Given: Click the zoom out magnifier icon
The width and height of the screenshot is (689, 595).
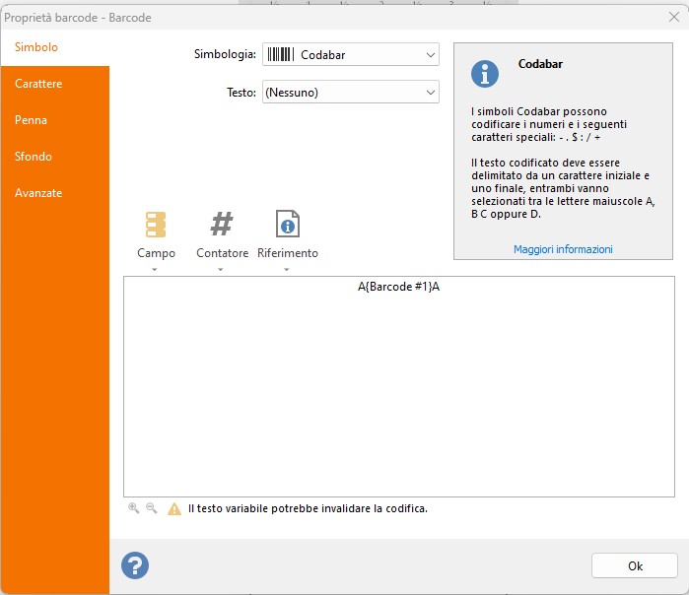Looking at the screenshot, I should 151,508.
